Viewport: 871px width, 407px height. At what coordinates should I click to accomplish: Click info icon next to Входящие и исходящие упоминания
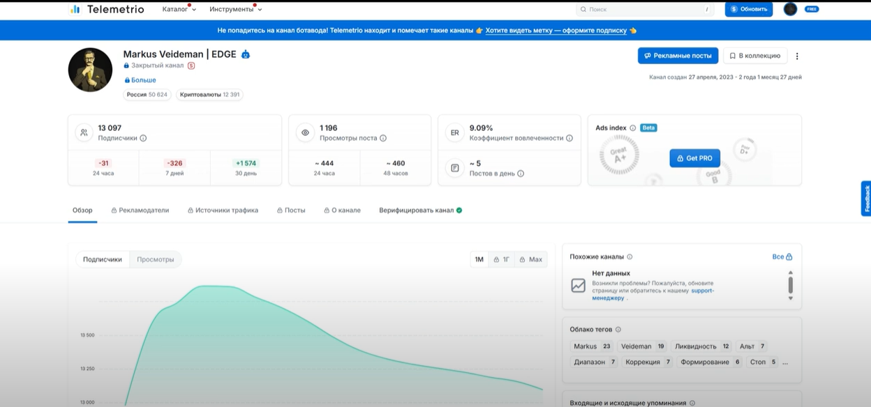coord(692,403)
